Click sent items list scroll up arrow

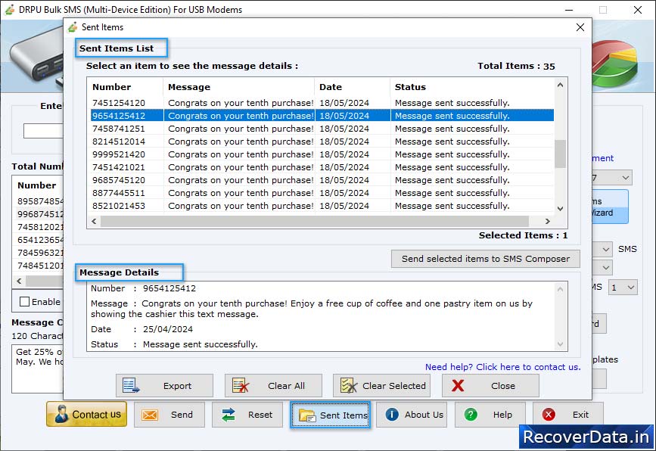click(x=560, y=85)
